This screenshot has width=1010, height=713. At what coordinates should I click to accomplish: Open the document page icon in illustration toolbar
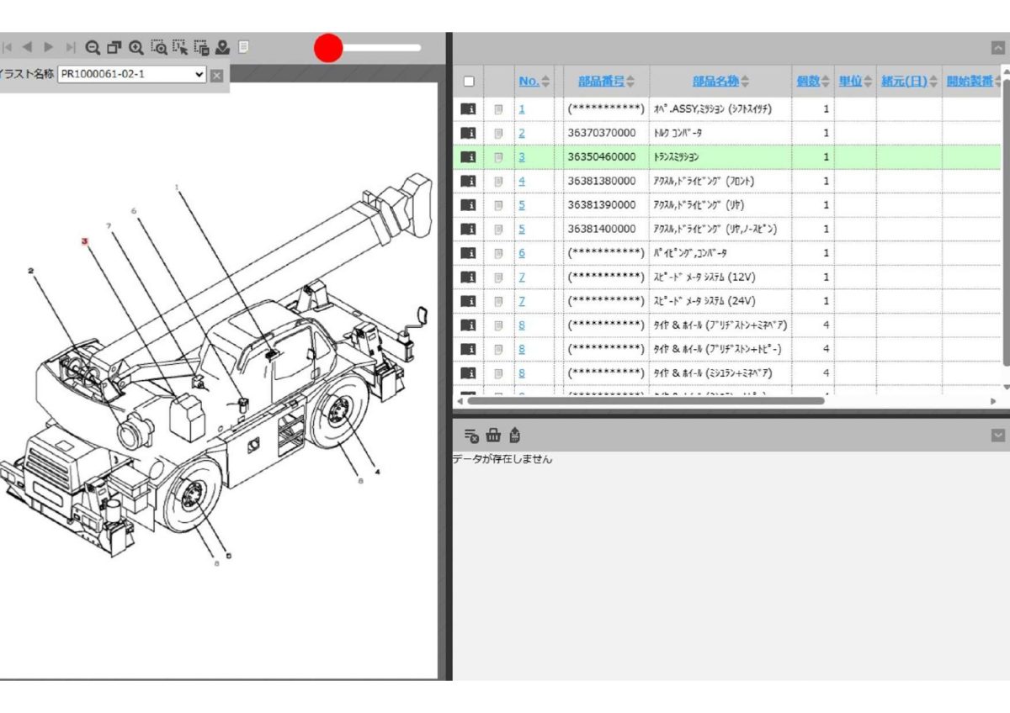243,47
